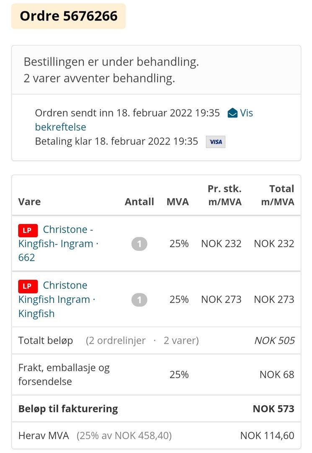Screen dimensions: 312x453
Task: Click the NOK 573 invoice amount
Action: 273,409
